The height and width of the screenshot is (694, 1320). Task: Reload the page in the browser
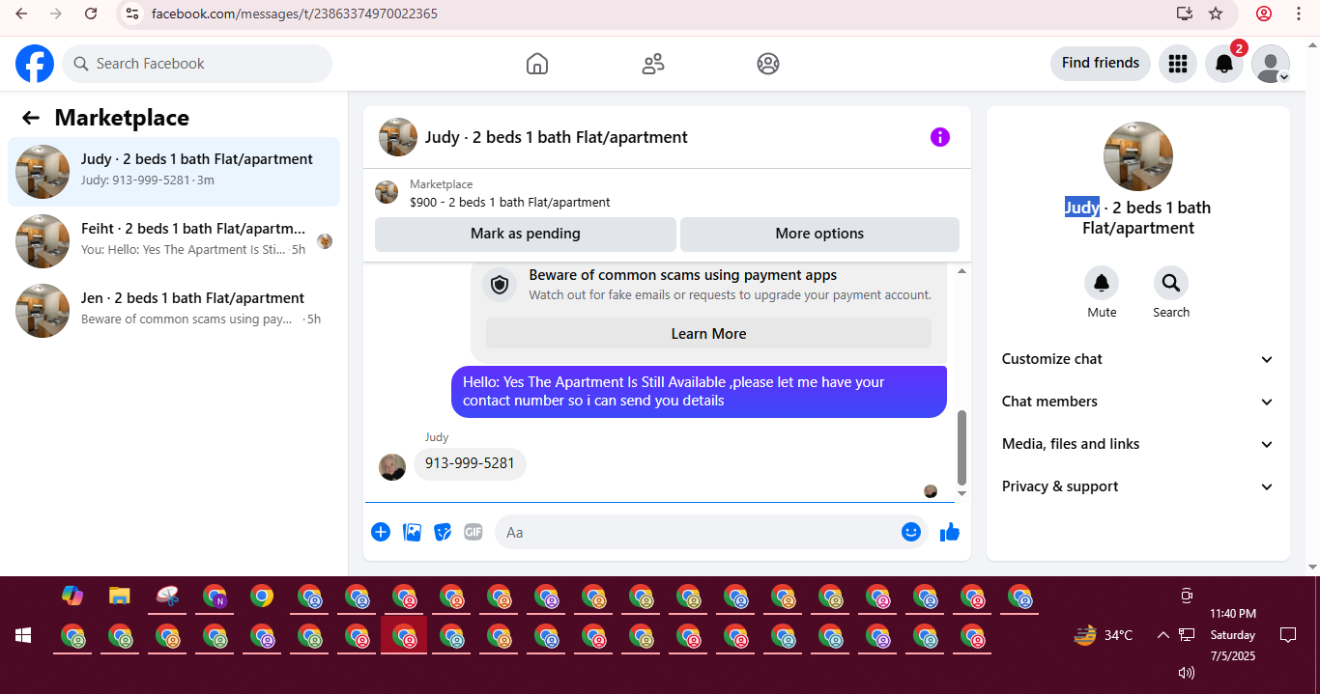click(x=91, y=14)
